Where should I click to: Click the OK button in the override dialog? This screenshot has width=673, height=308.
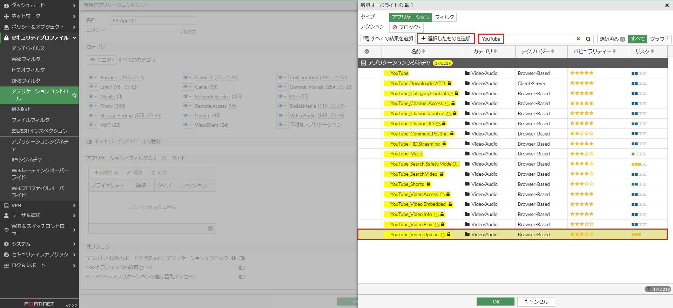[x=496, y=302]
